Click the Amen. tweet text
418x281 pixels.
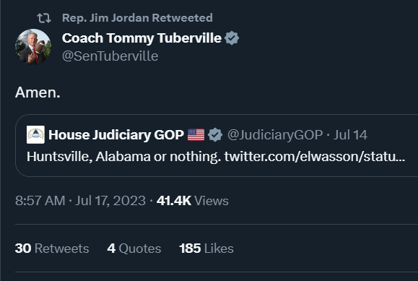38,92
